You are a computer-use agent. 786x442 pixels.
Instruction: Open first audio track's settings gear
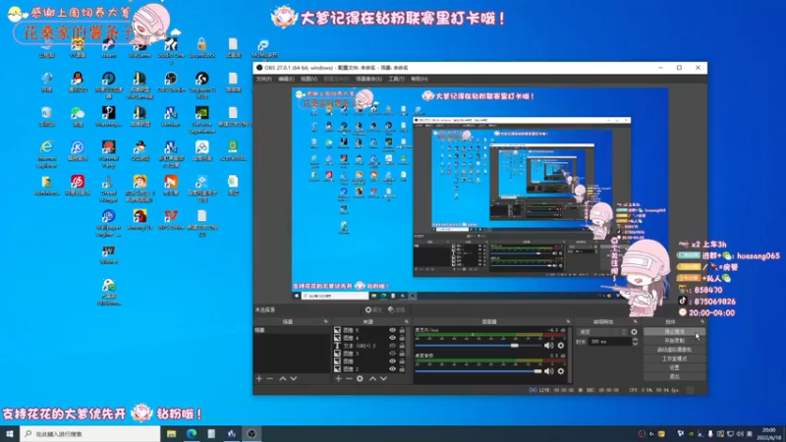click(561, 346)
